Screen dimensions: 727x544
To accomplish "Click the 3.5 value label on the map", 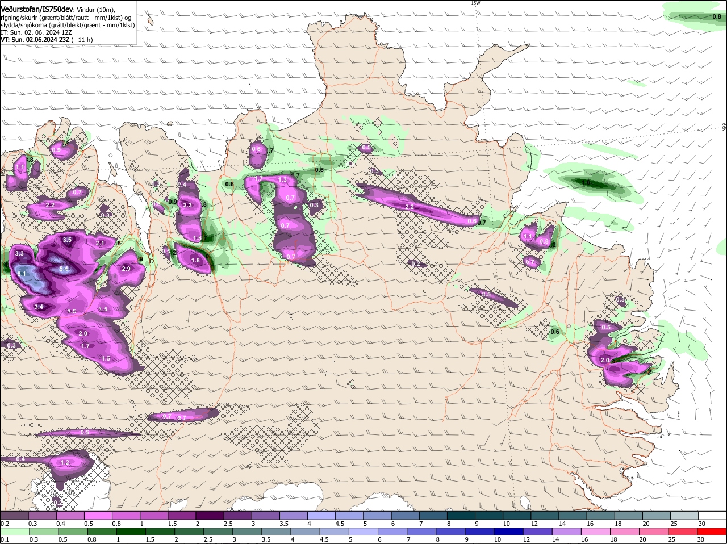I will (x=67, y=240).
